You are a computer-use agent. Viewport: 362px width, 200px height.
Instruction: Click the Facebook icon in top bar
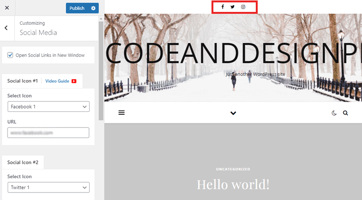(222, 7)
